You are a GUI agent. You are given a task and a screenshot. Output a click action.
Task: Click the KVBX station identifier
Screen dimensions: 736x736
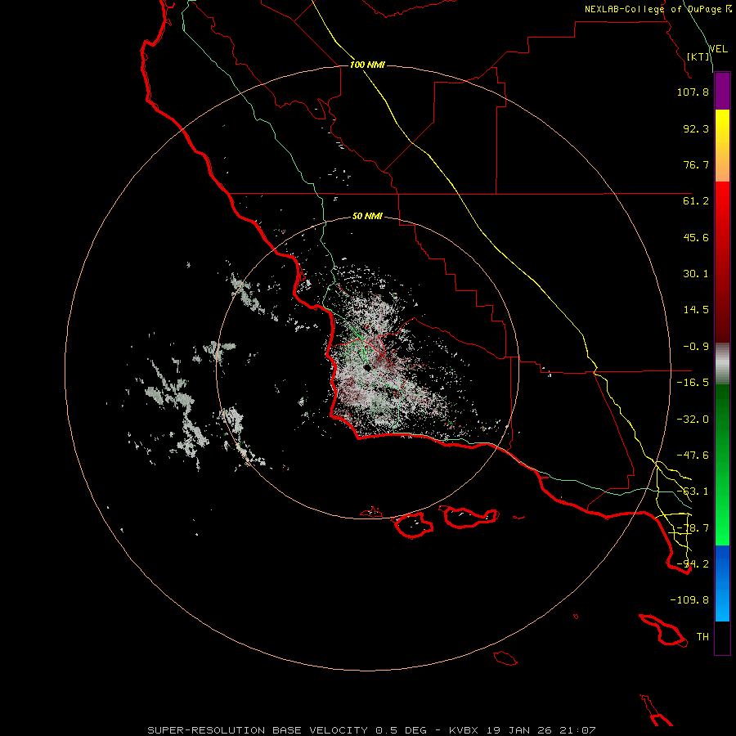pyautogui.click(x=464, y=730)
